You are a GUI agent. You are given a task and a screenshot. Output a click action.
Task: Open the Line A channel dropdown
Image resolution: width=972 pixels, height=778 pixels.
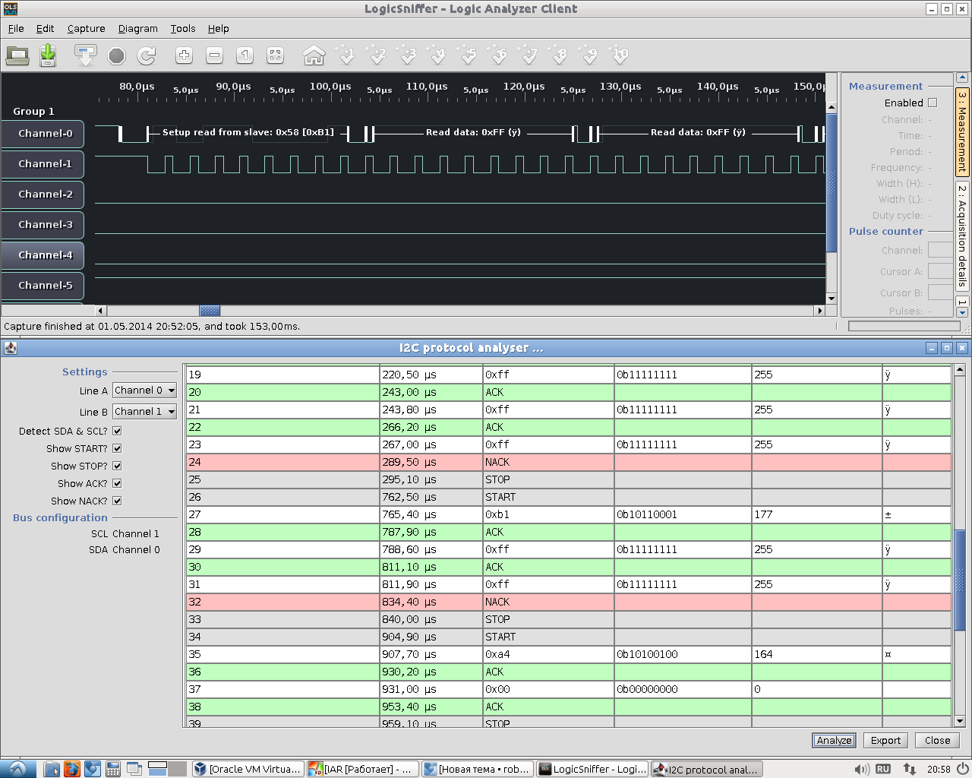pos(144,391)
